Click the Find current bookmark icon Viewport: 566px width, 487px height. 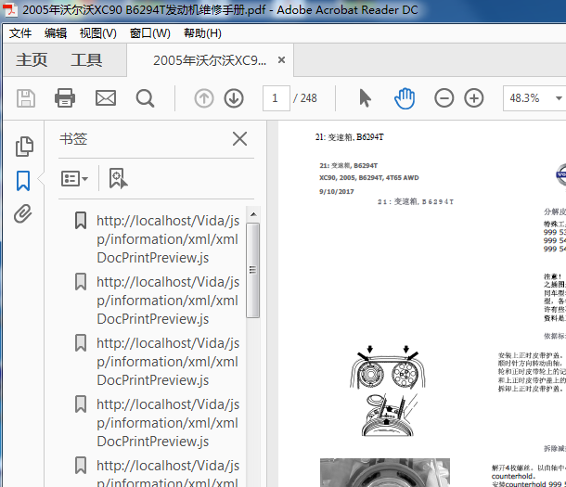click(118, 178)
